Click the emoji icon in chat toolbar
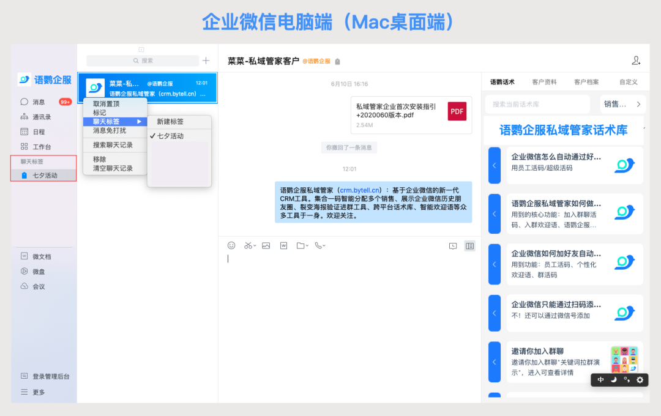Image resolution: width=661 pixels, height=416 pixels. coord(231,245)
